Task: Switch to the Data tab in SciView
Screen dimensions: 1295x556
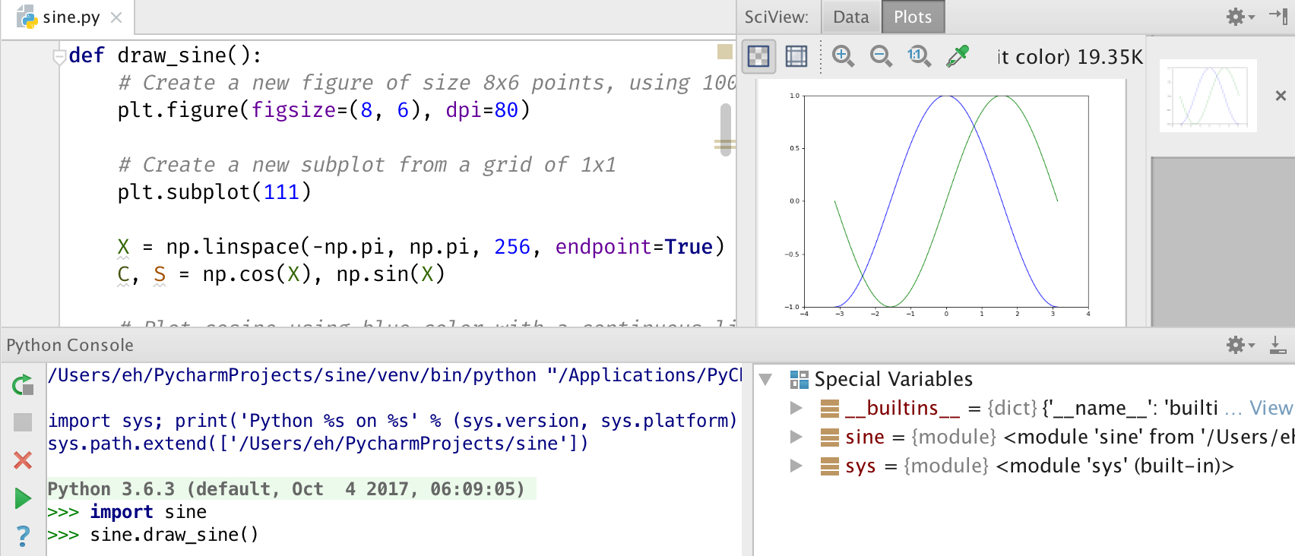Action: point(850,17)
